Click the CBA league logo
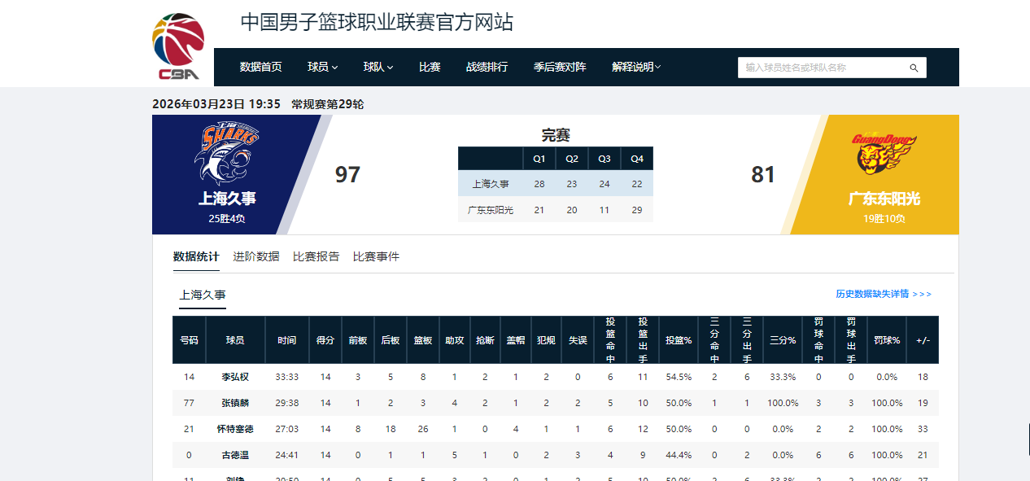 tap(178, 46)
